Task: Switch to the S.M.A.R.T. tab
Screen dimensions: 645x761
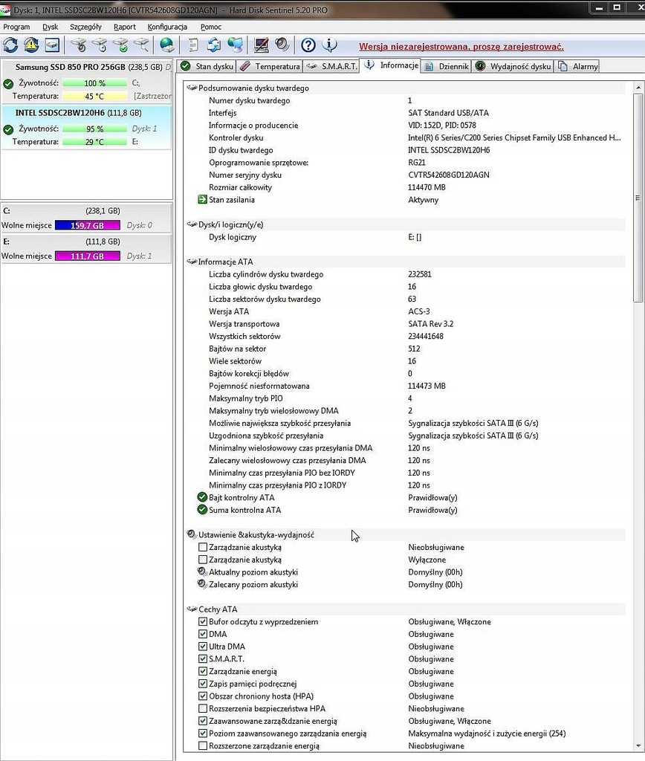Action: pyautogui.click(x=331, y=66)
